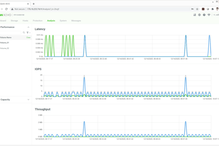Viewport: 219px width, 146px height.
Task: Click the language globe icon
Action: coord(200,15)
